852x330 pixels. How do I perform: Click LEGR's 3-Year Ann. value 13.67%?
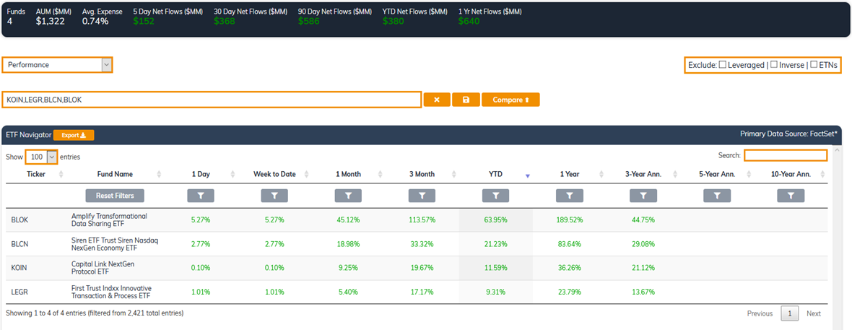coord(643,292)
